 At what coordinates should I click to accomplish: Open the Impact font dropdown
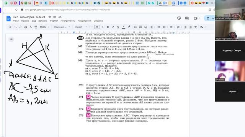[x=81, y=27]
